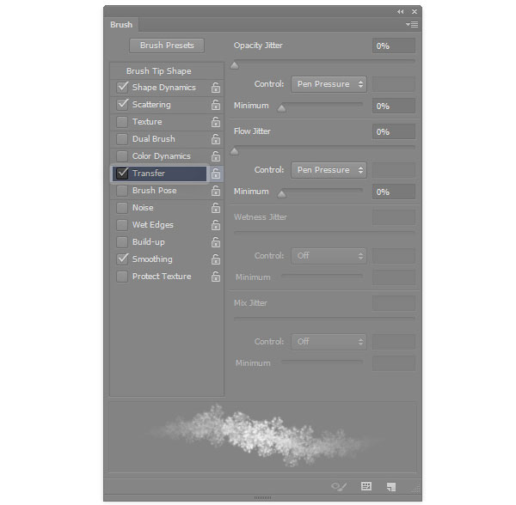Enable the Dual Brush checkbox
The width and height of the screenshot is (516, 505).
point(122,139)
